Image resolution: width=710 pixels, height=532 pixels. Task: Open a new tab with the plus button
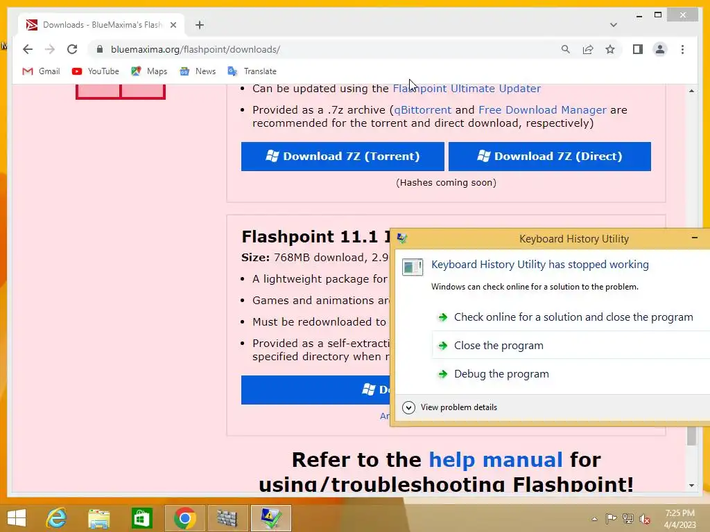coord(200,25)
